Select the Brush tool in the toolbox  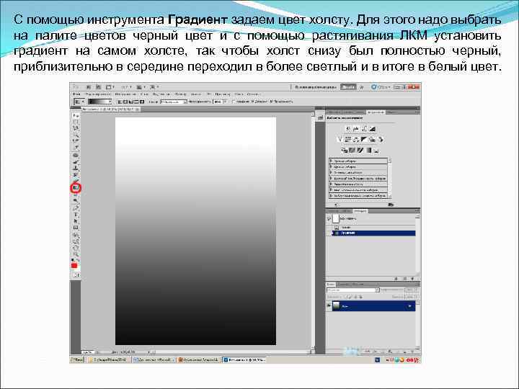pos(76,162)
